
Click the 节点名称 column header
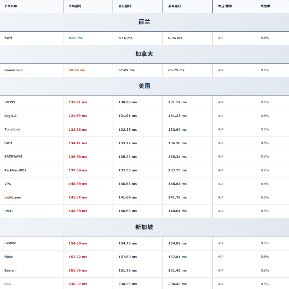[11, 6]
